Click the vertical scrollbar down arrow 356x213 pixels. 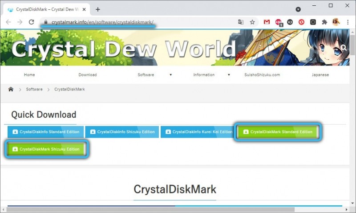click(x=352, y=203)
